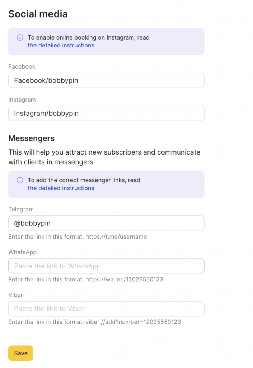Click the WhatsApp wa.me format hint

[86, 279]
